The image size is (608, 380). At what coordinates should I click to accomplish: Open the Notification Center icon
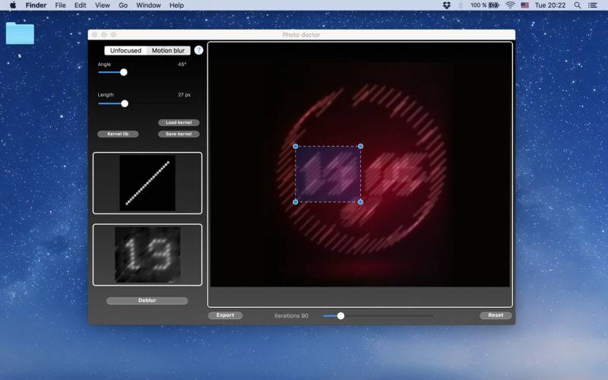click(593, 5)
